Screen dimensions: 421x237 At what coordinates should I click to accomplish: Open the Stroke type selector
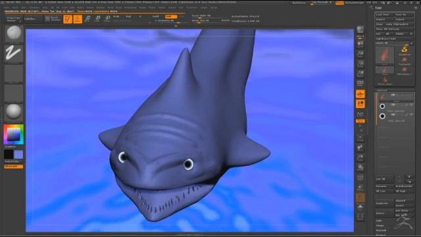point(14,53)
